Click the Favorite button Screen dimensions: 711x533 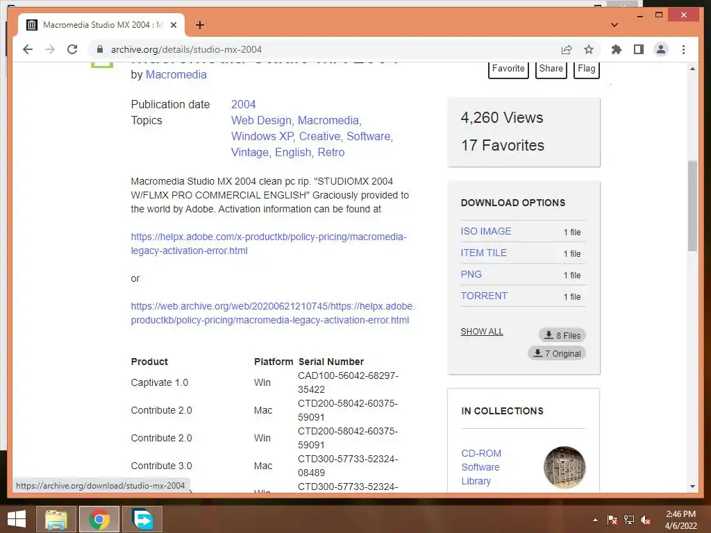click(x=508, y=69)
